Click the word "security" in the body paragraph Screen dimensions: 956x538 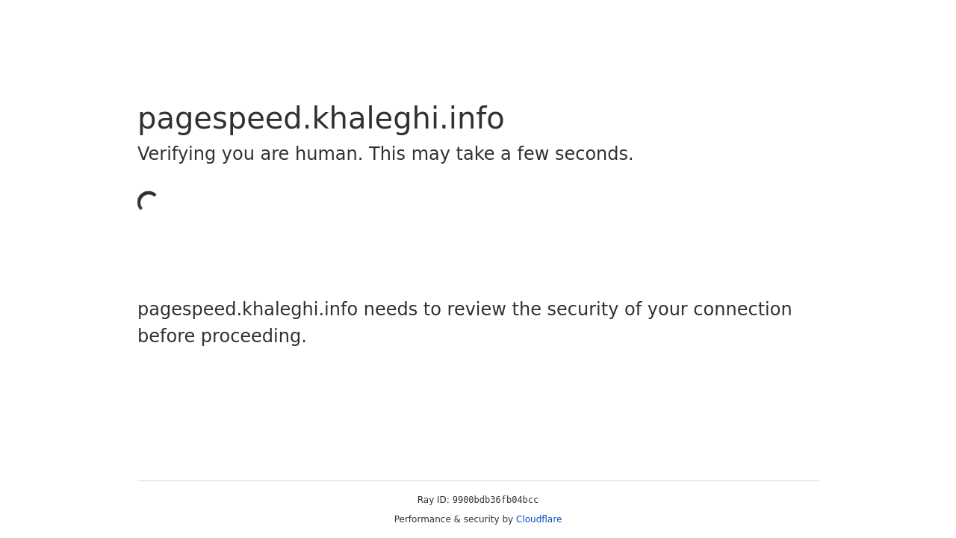click(x=583, y=309)
